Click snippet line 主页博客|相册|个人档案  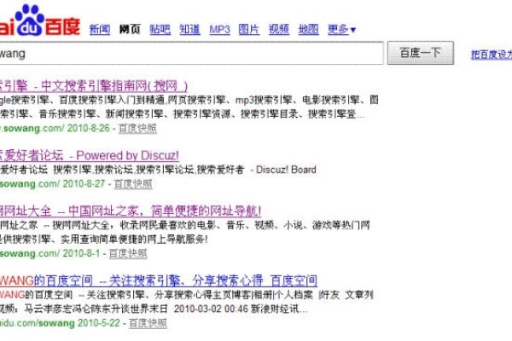[186, 295]
